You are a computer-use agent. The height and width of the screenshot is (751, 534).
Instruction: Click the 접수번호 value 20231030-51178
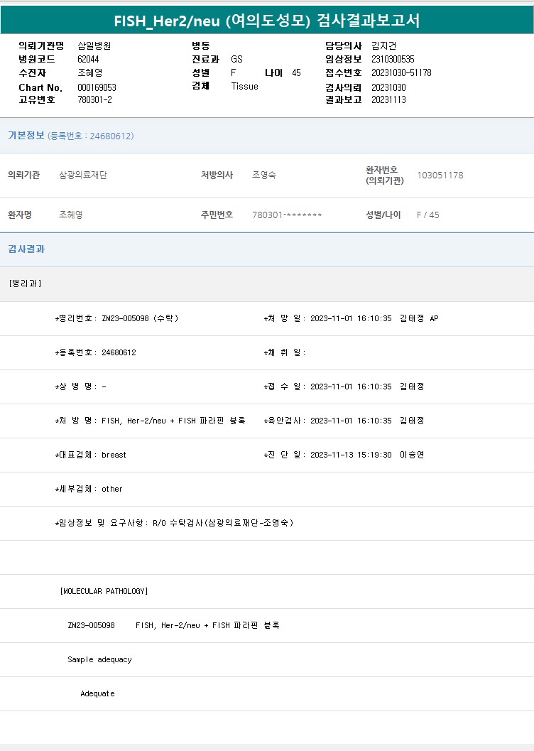401,72
